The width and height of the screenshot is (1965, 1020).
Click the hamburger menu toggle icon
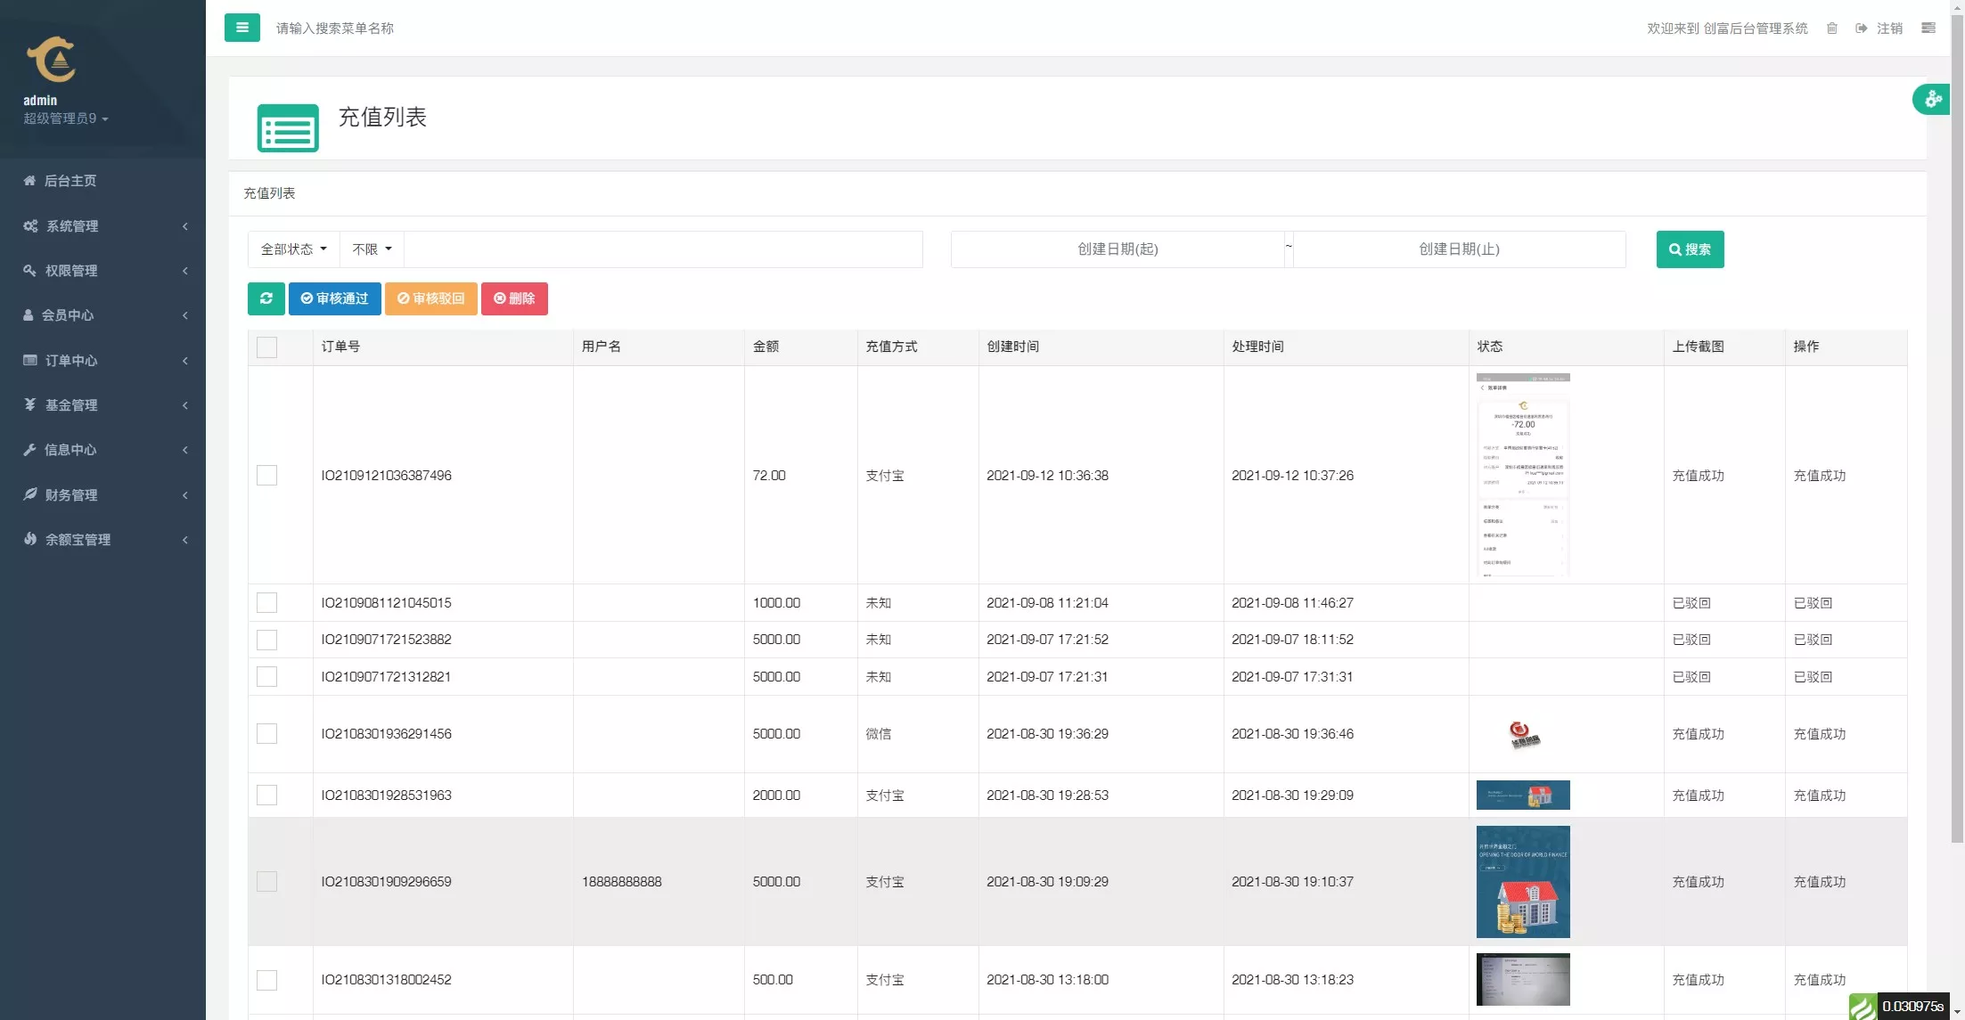[242, 28]
